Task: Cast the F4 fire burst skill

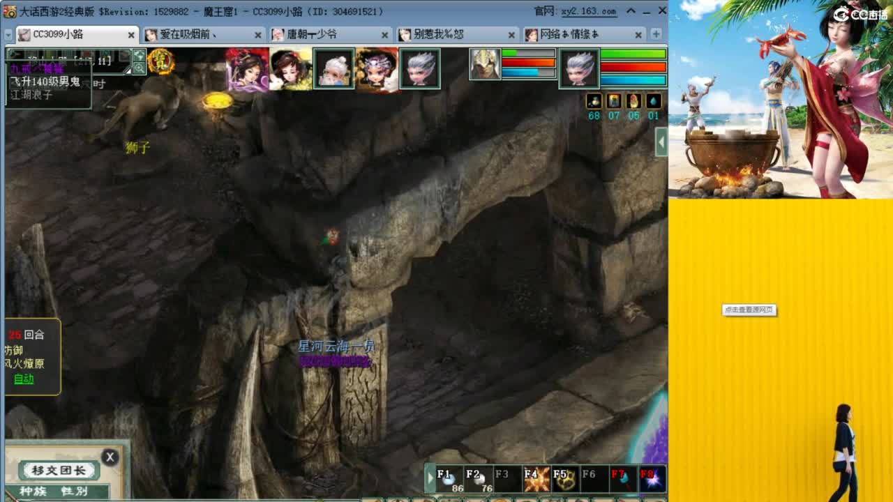Action: click(x=536, y=479)
